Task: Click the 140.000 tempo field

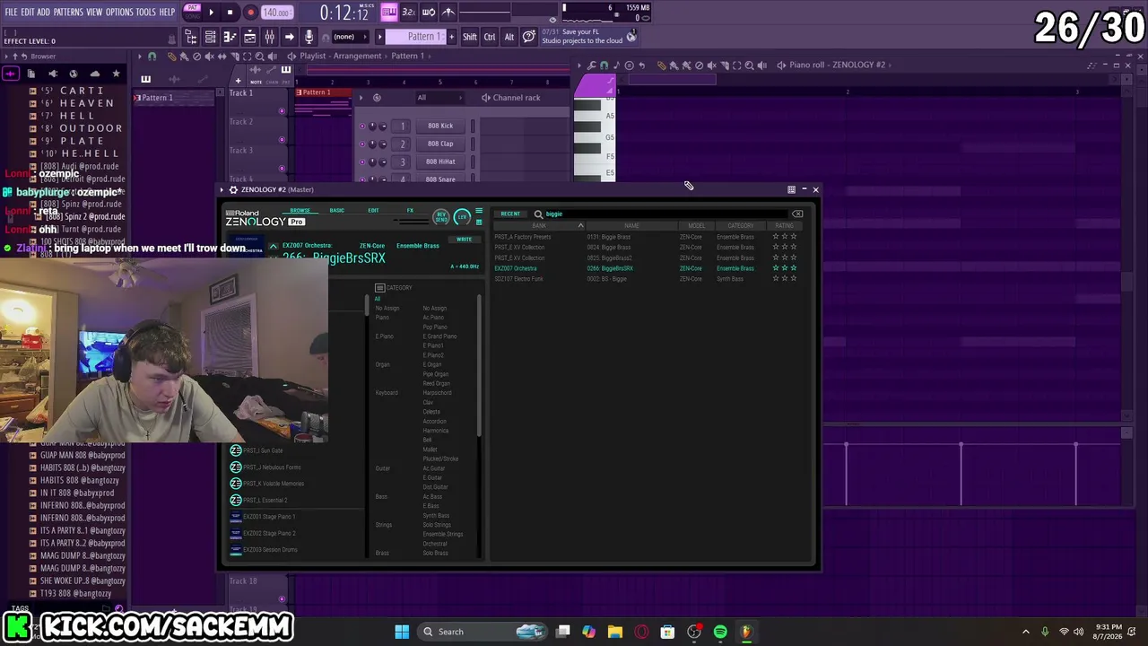Action: [x=276, y=13]
